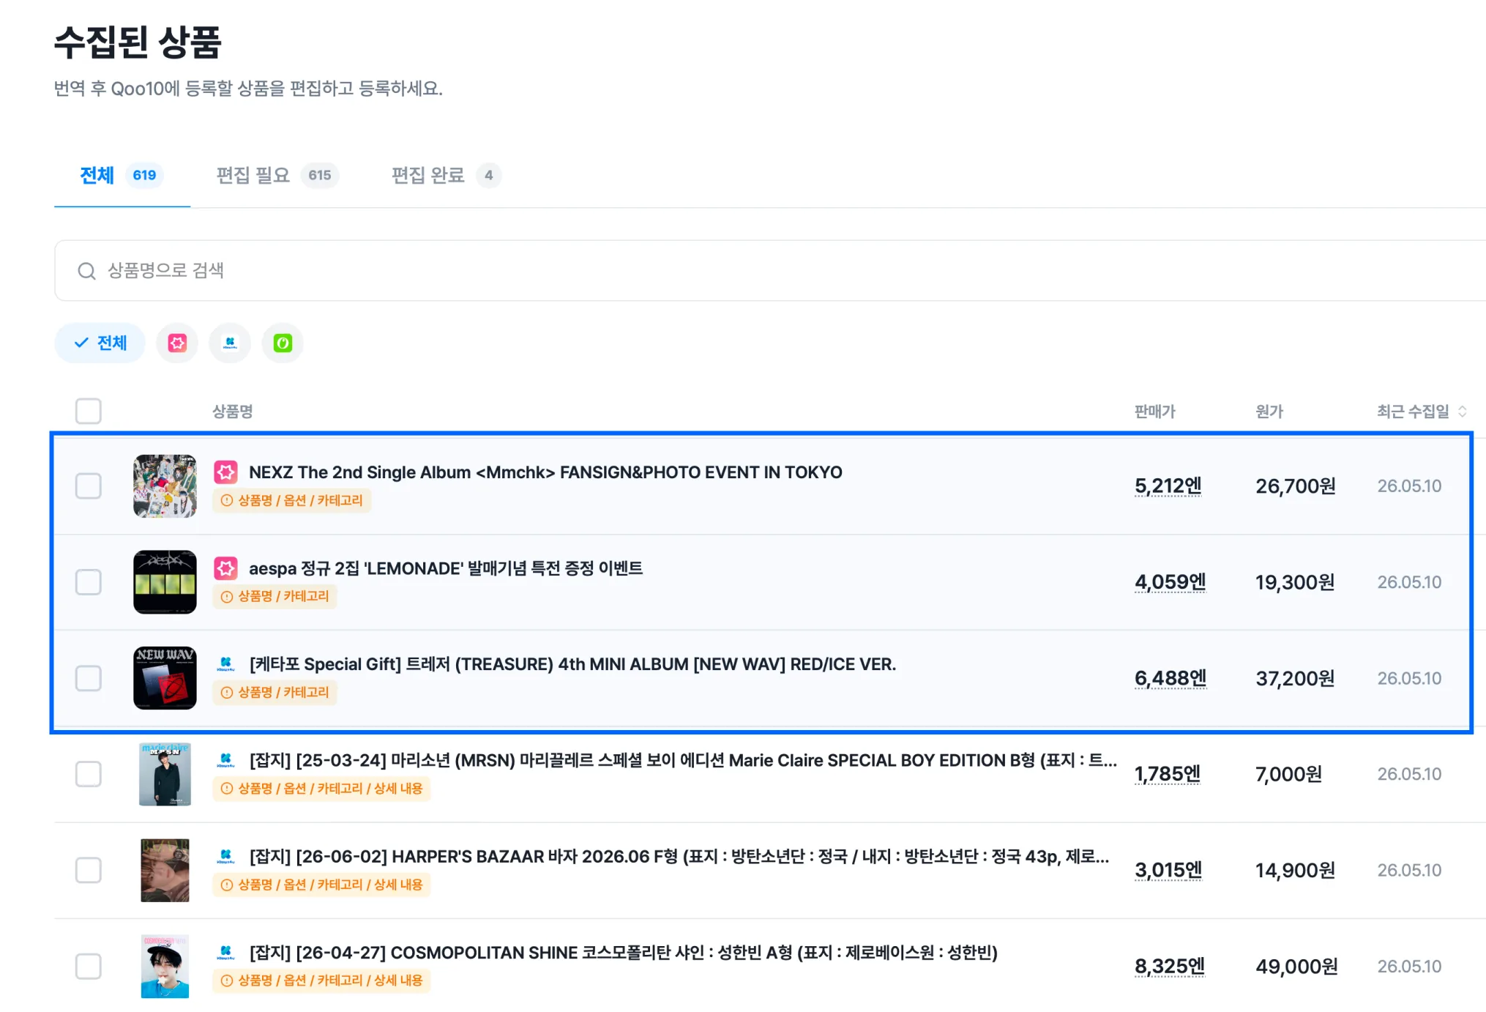Click the blue source icon on the COSMOPOLITAN row
Image resolution: width=1486 pixels, height=1012 pixels.
point(225,952)
